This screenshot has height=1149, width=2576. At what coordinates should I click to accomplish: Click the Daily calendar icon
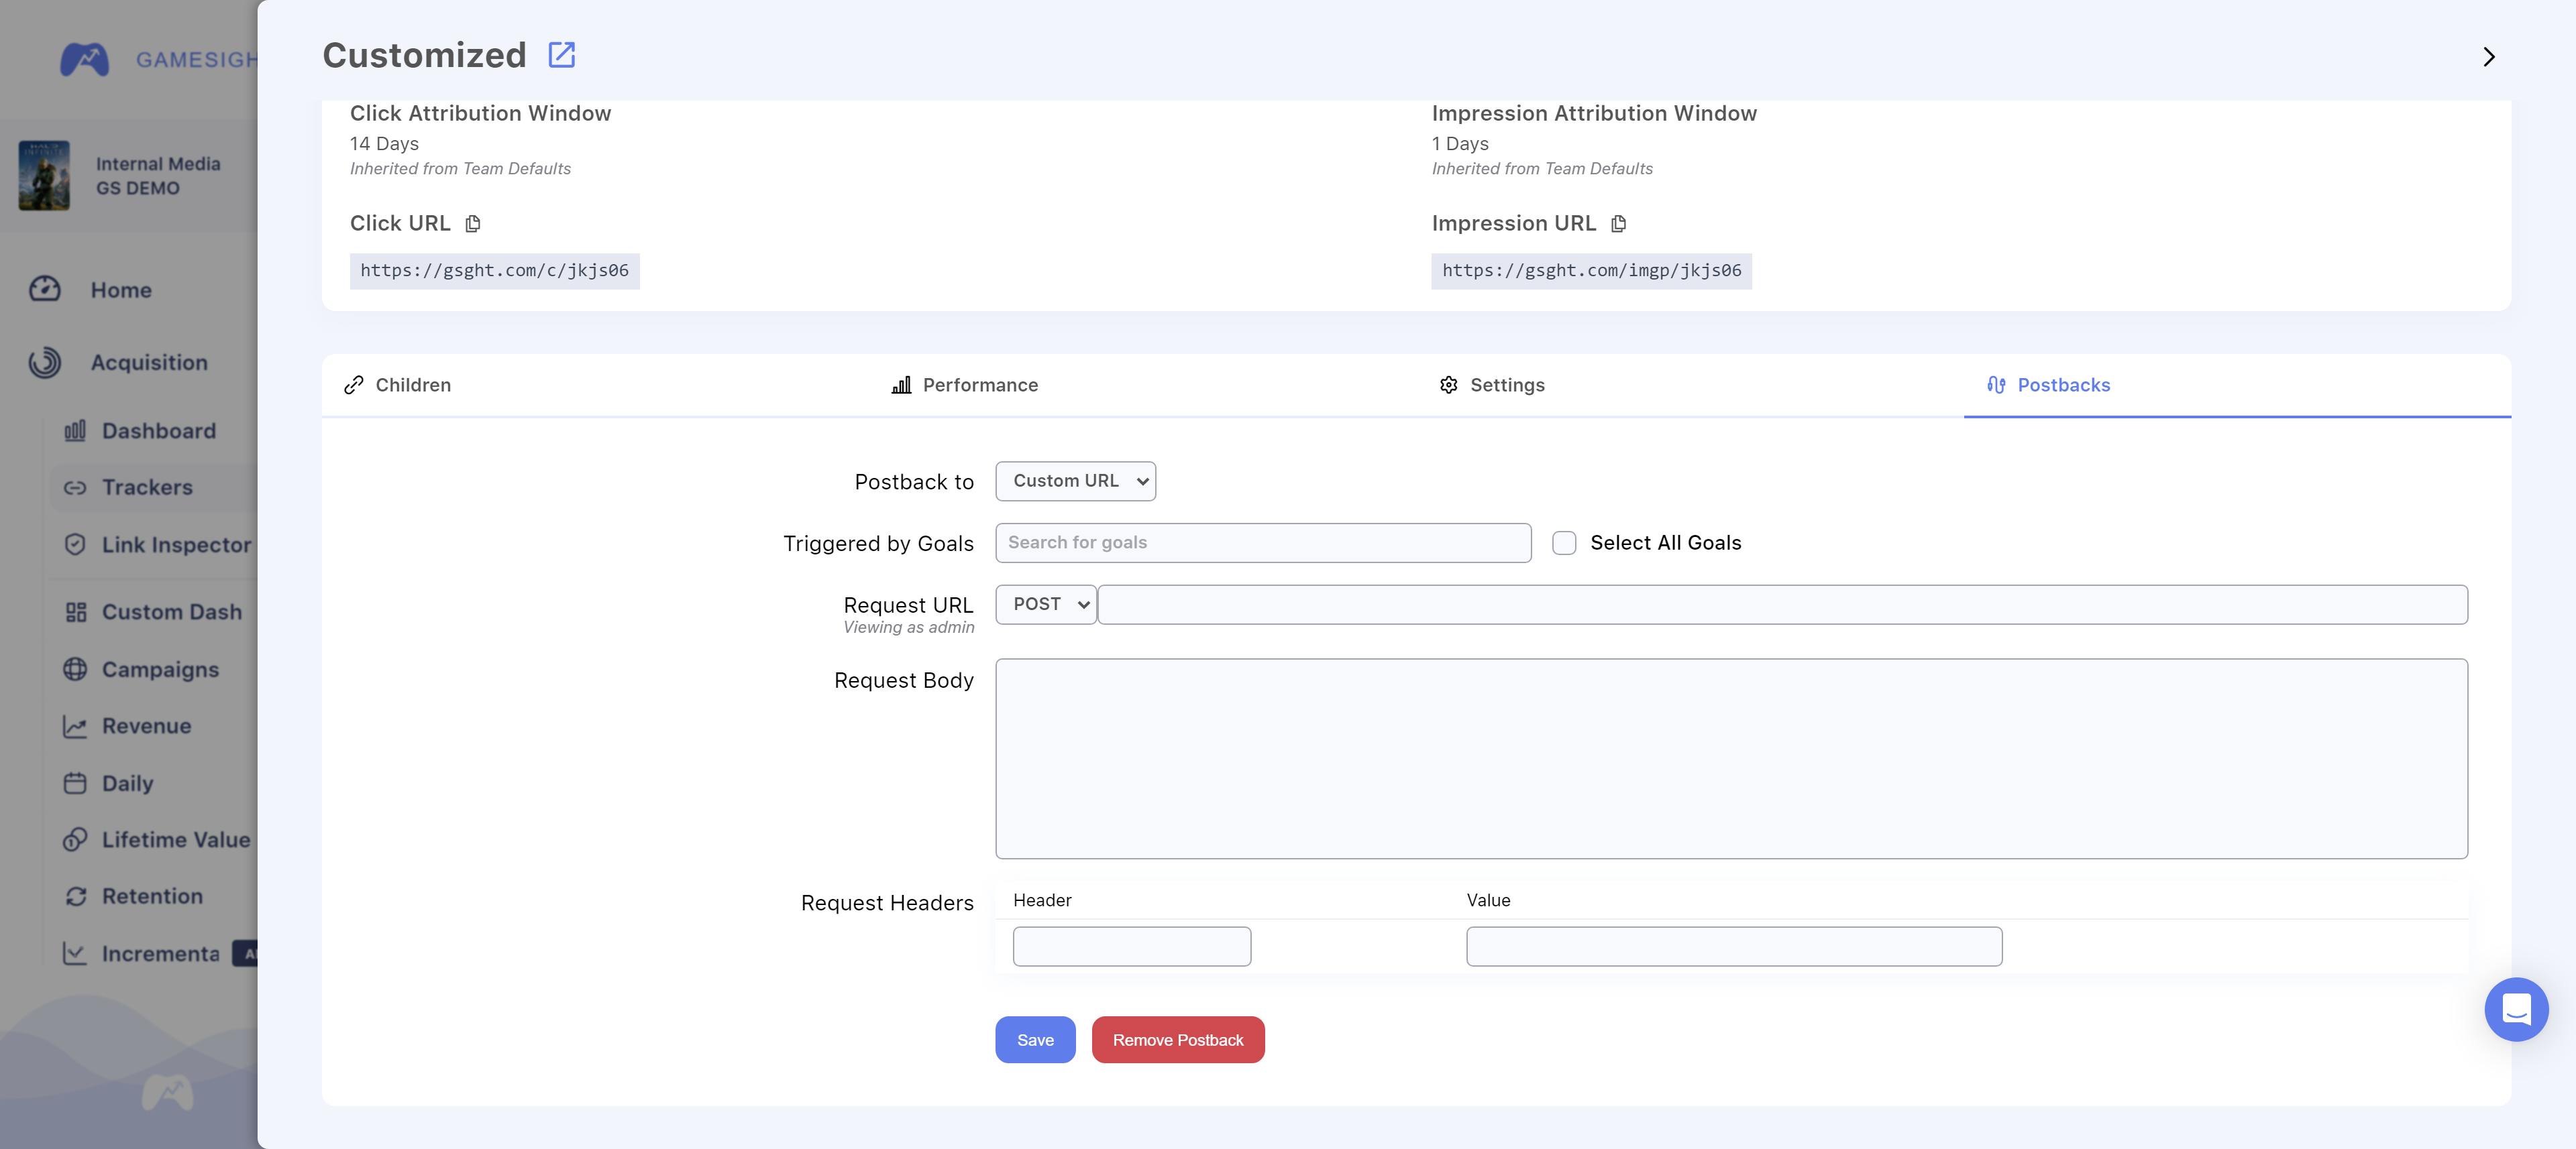point(75,784)
